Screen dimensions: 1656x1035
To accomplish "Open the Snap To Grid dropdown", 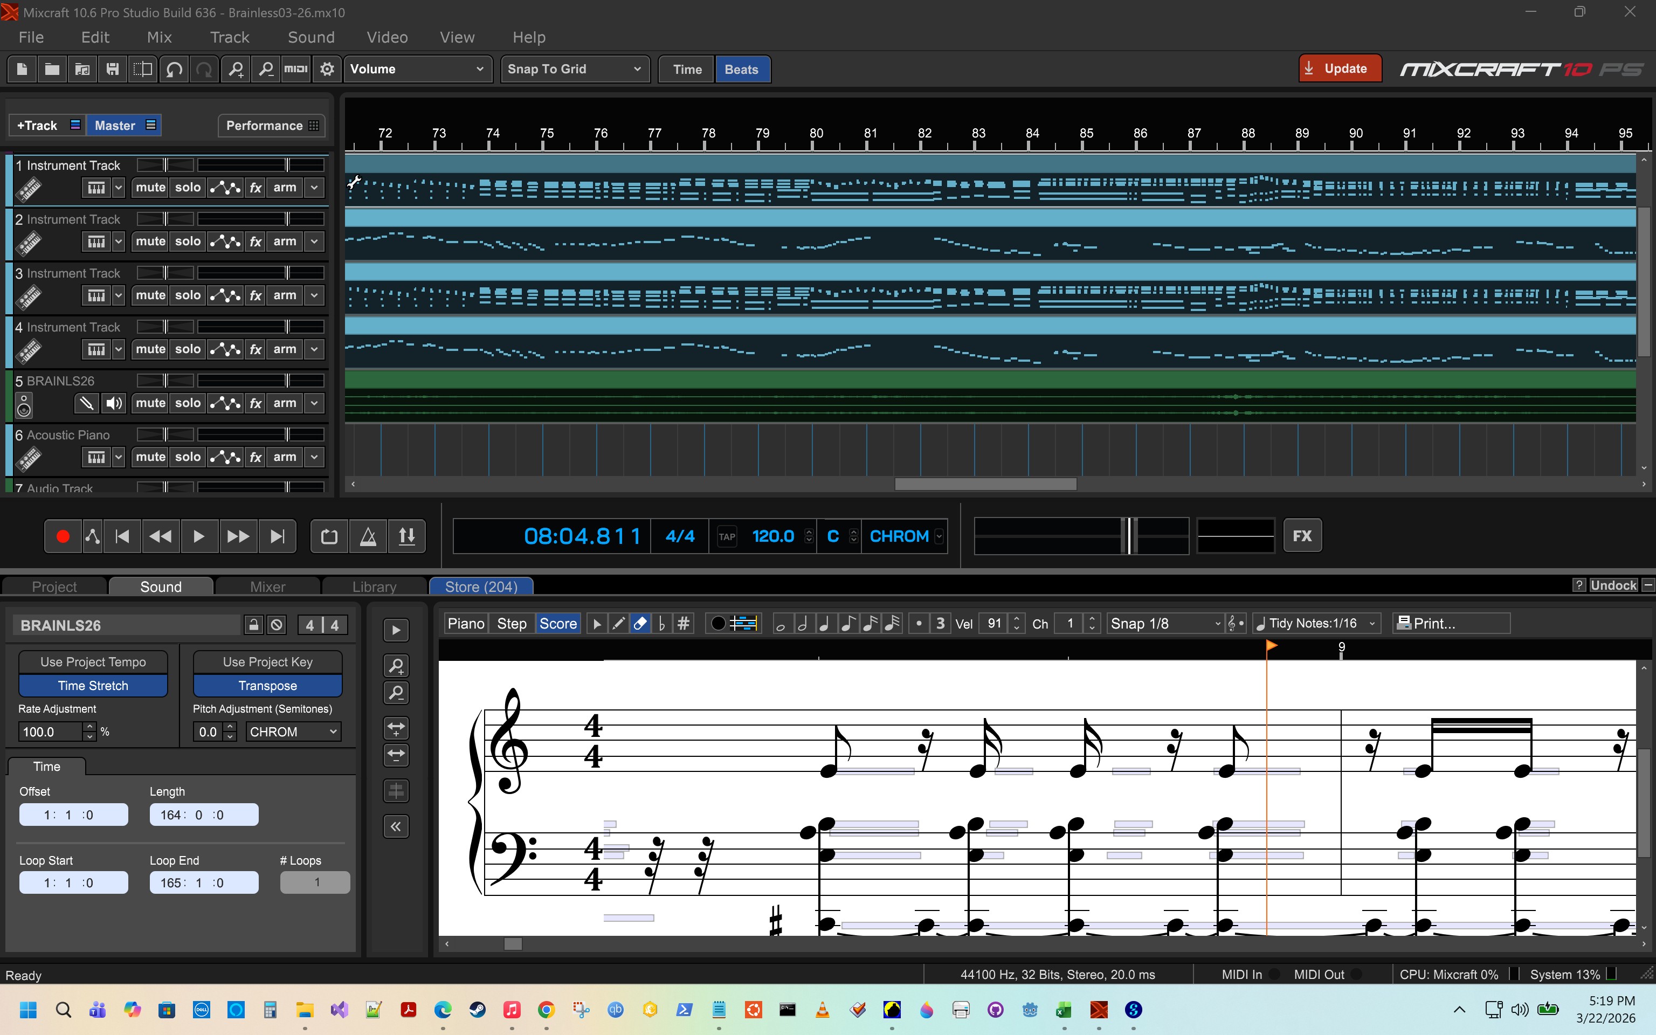I will [574, 69].
